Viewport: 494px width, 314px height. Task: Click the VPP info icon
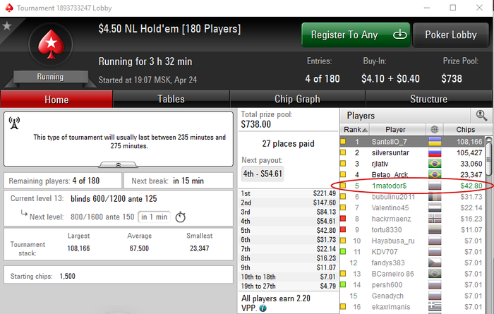tap(263, 308)
